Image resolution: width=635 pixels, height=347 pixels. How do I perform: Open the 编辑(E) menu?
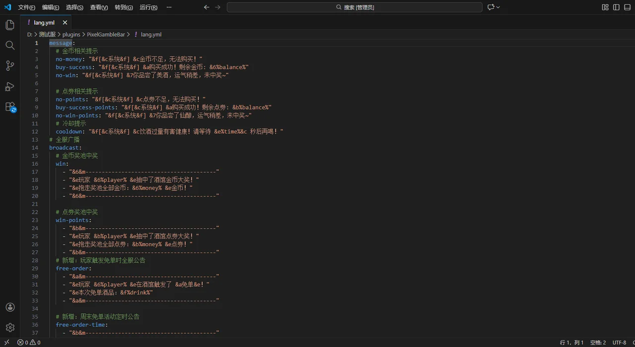[51, 7]
